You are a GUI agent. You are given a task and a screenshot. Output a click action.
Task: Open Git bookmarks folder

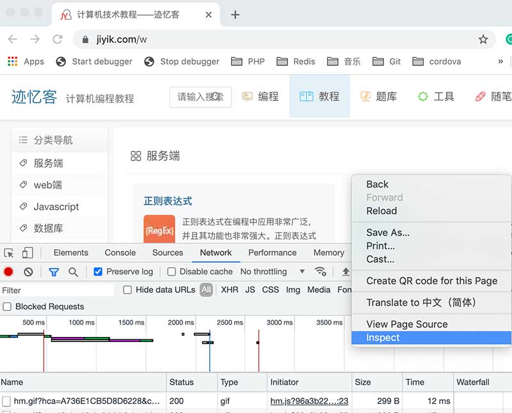pyautogui.click(x=387, y=61)
